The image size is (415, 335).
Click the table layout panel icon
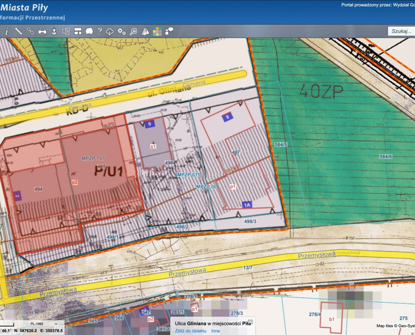click(x=78, y=31)
